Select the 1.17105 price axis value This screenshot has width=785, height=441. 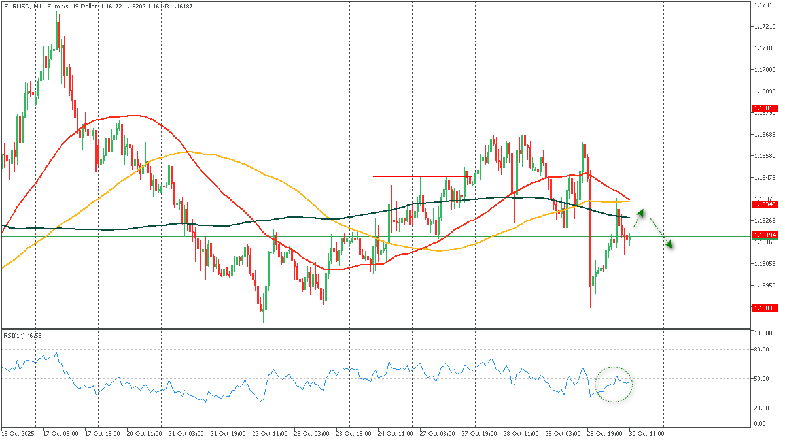[x=765, y=48]
